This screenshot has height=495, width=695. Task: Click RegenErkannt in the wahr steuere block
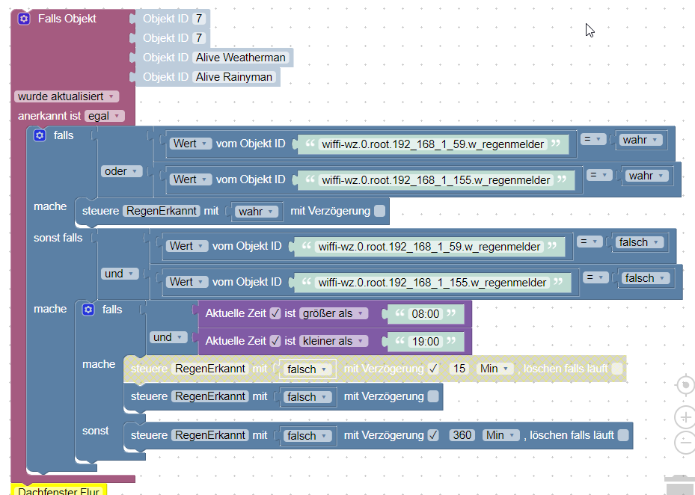click(162, 211)
